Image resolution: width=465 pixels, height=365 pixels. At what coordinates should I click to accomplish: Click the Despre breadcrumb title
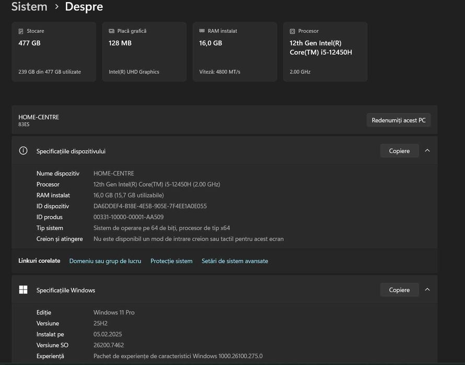84,6
